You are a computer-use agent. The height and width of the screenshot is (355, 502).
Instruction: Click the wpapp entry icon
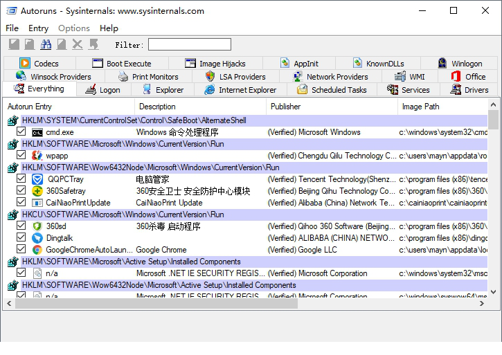point(37,156)
